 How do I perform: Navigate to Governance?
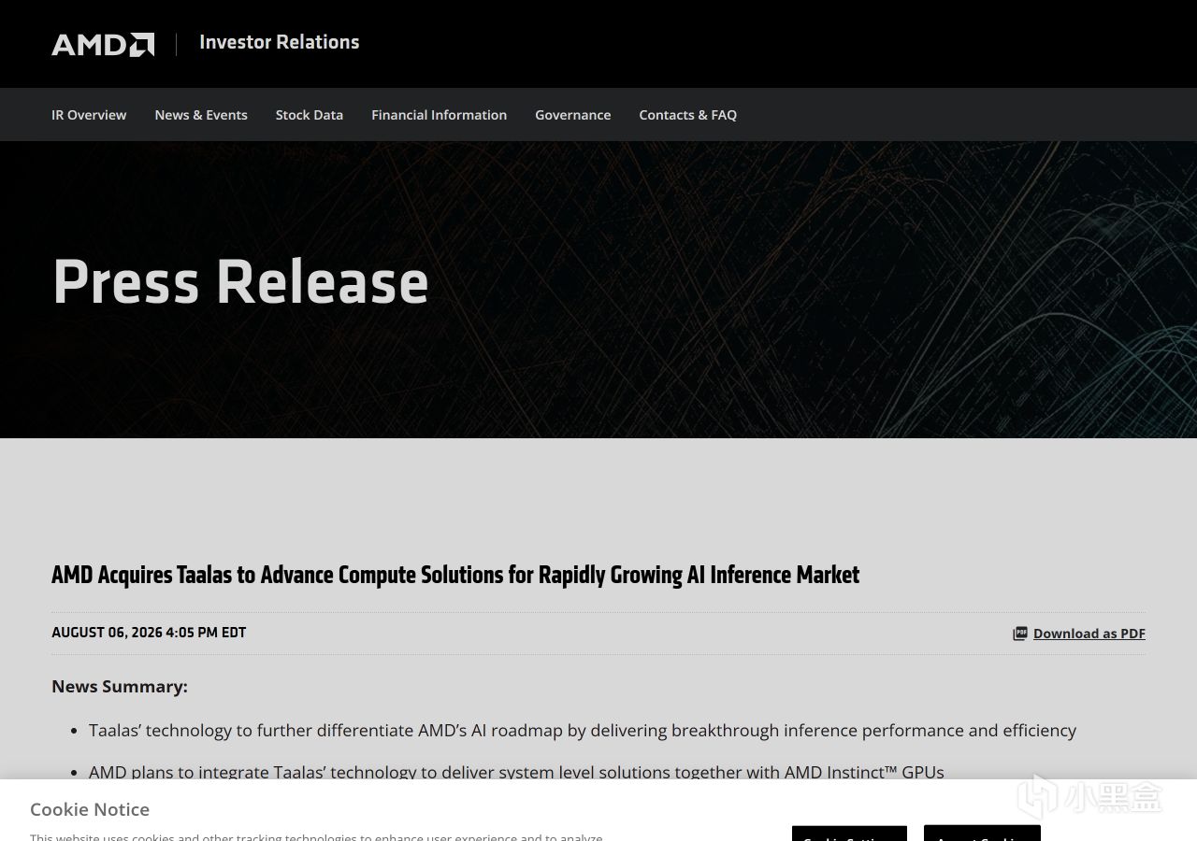point(573,115)
